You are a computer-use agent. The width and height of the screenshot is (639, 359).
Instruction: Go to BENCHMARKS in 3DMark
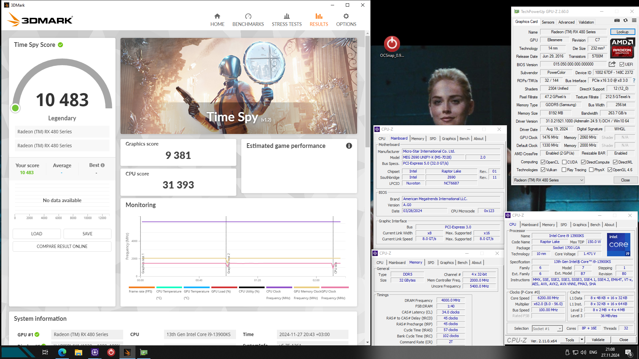coord(248,20)
